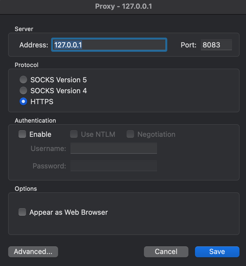Tick Appear as Web Browser checkbox
Image resolution: width=246 pixels, height=266 pixels.
click(x=22, y=212)
